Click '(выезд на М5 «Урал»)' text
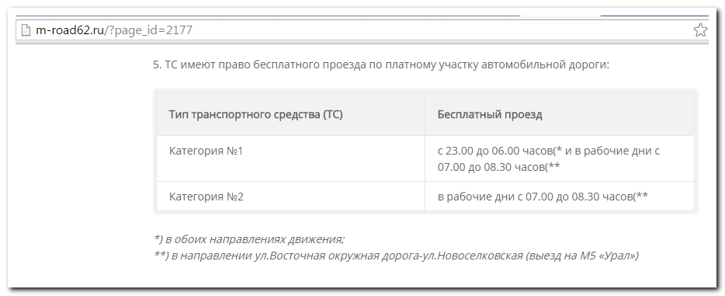The image size is (725, 296). pyautogui.click(x=583, y=256)
